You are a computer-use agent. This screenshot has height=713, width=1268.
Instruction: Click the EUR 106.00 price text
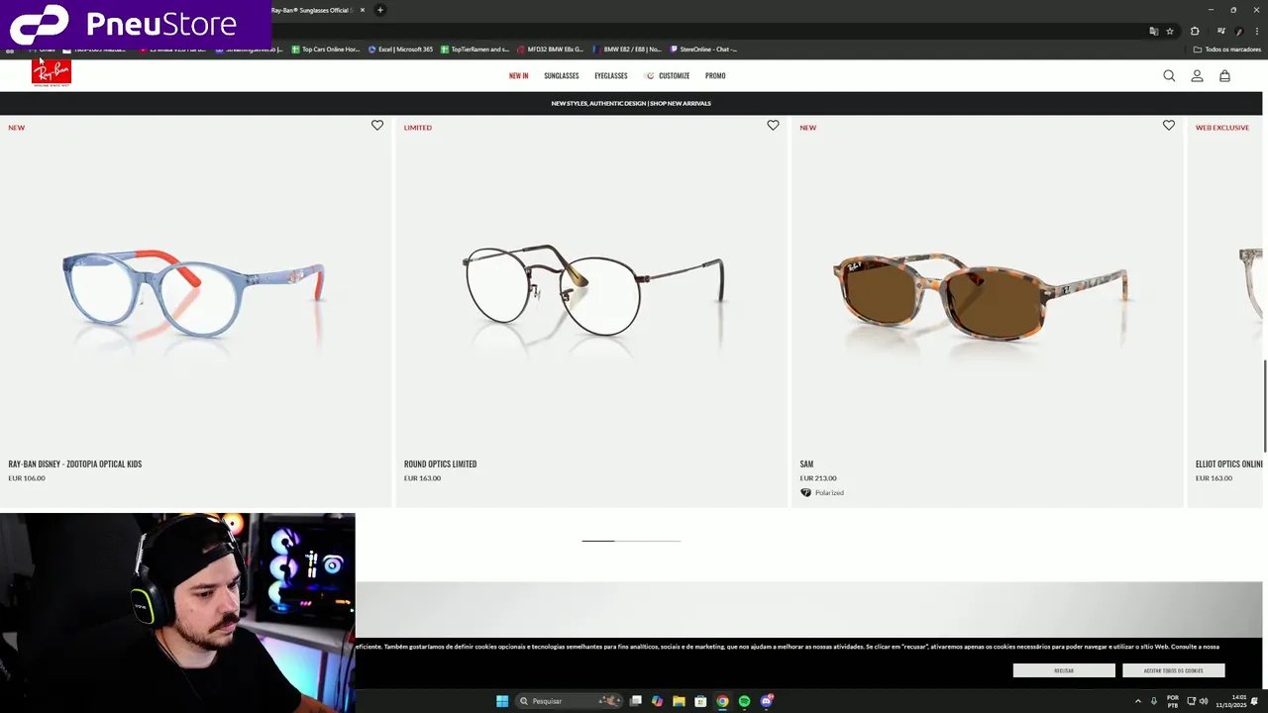pyautogui.click(x=27, y=478)
